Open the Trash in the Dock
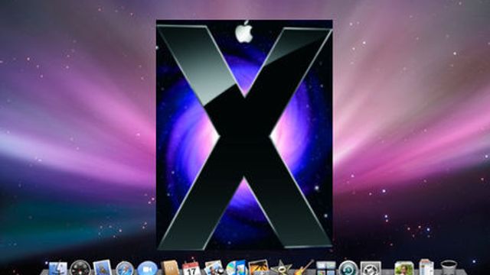The height and width of the screenshot is (275, 490). click(x=449, y=268)
